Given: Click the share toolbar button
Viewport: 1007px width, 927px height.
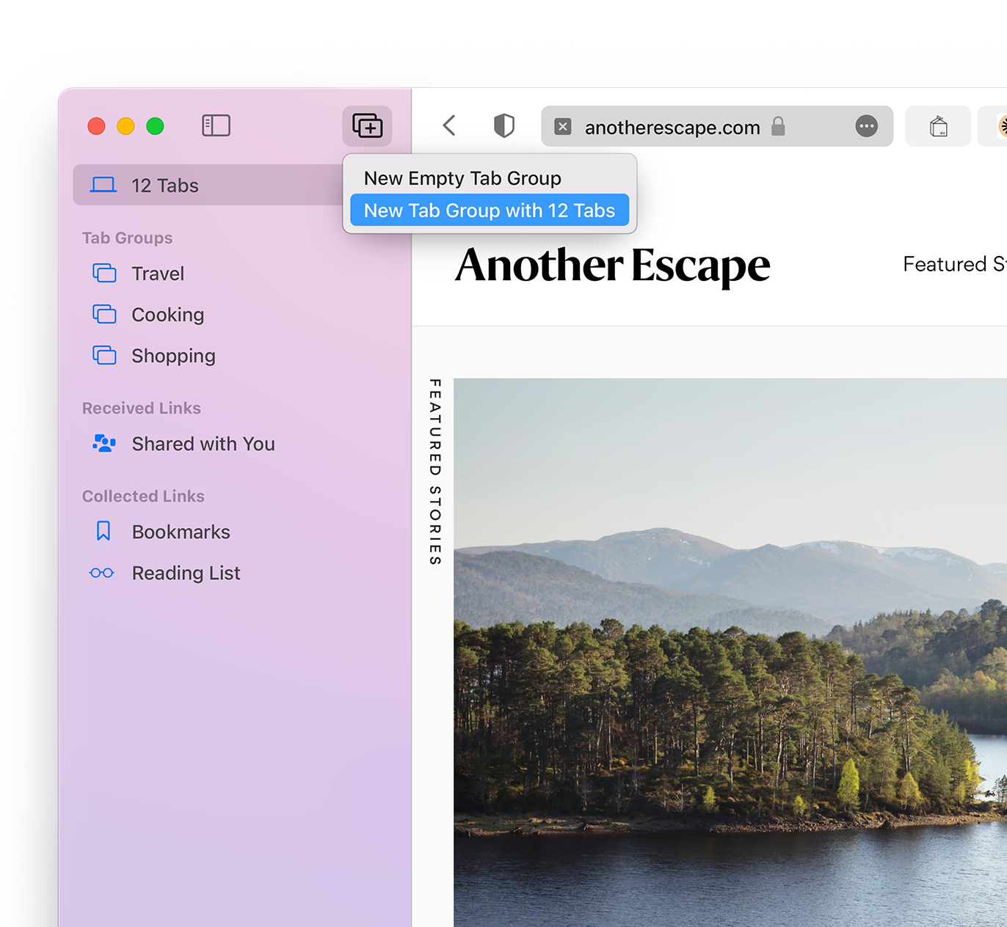Looking at the screenshot, I should pyautogui.click(x=938, y=127).
